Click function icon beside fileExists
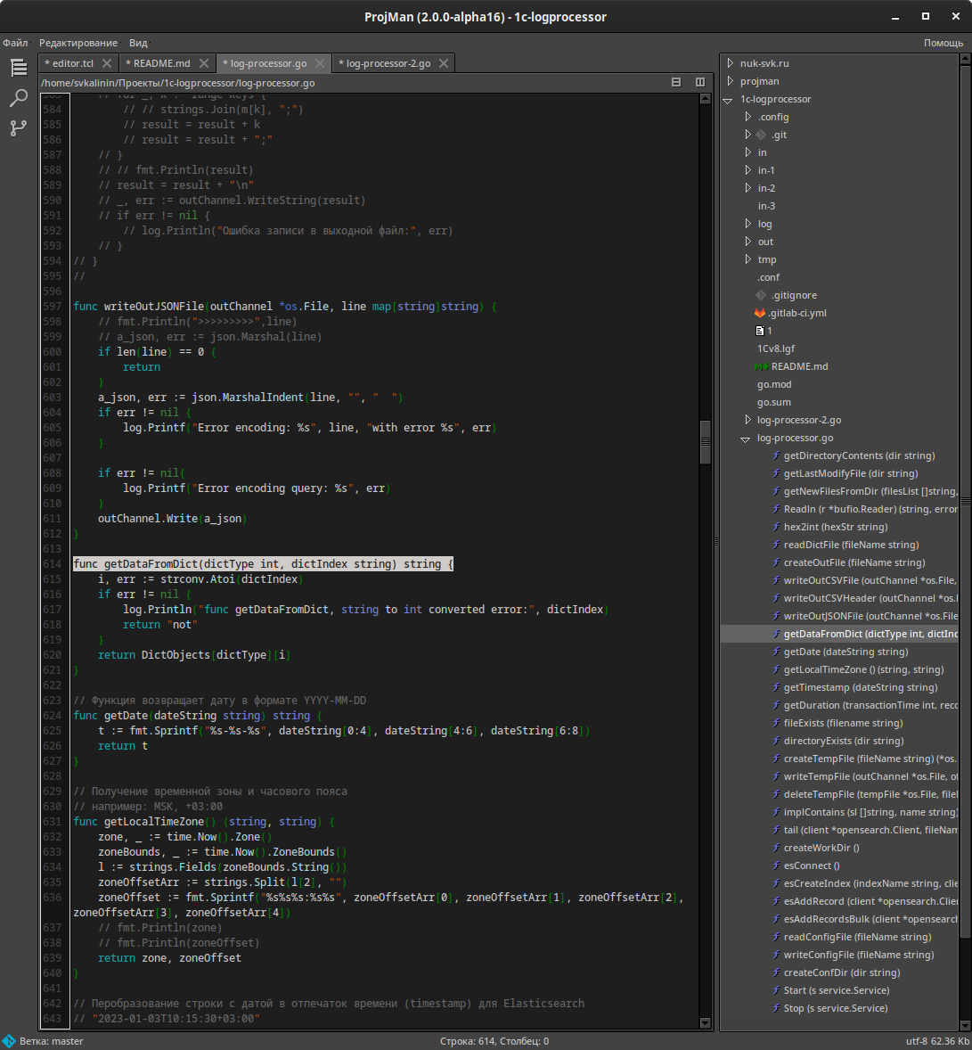The image size is (972, 1050). coord(777,723)
